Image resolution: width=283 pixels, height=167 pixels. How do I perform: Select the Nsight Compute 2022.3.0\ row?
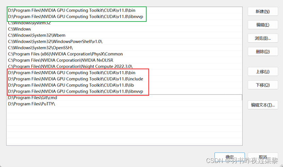[x=124, y=66]
